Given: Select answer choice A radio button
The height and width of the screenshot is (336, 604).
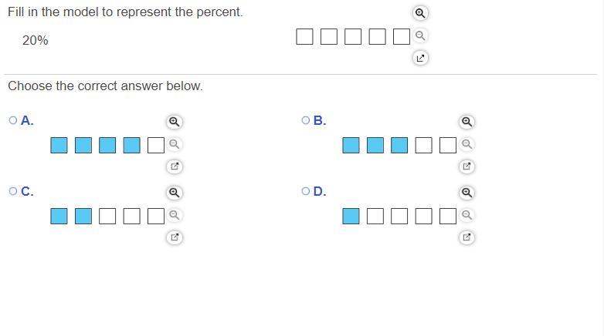Looking at the screenshot, I should tap(13, 120).
